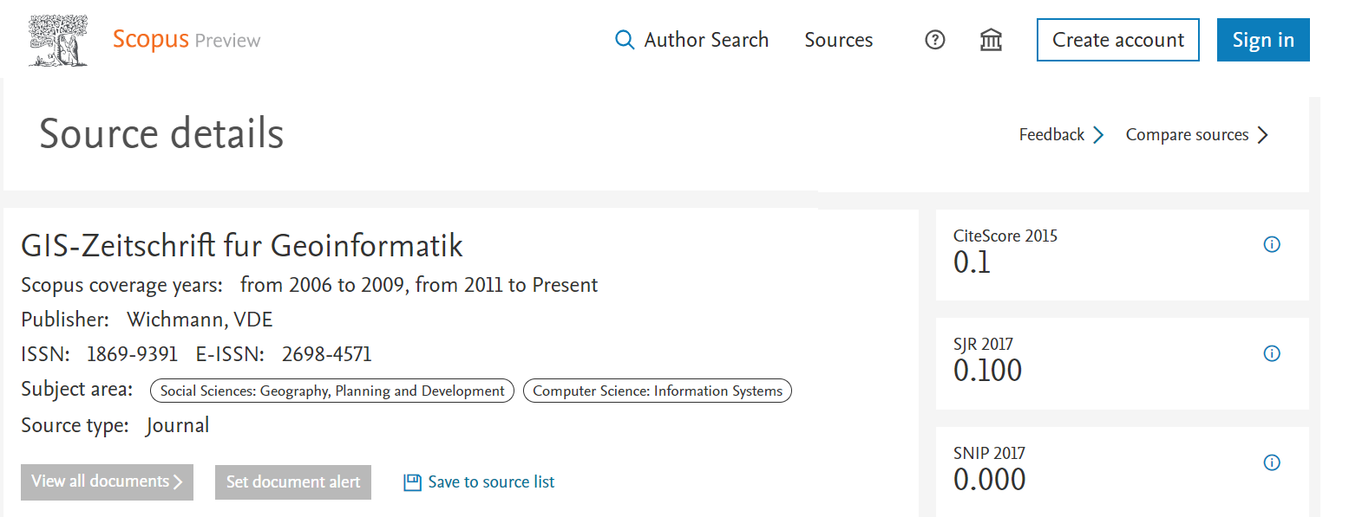
Task: Click the institution access building icon
Action: click(x=991, y=40)
